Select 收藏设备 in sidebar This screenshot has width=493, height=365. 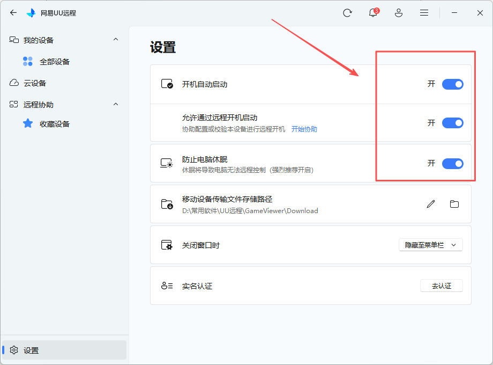(x=55, y=124)
